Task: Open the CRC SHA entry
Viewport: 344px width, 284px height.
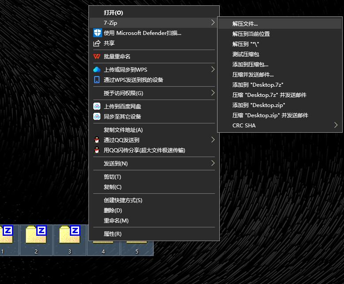Action: pos(280,125)
